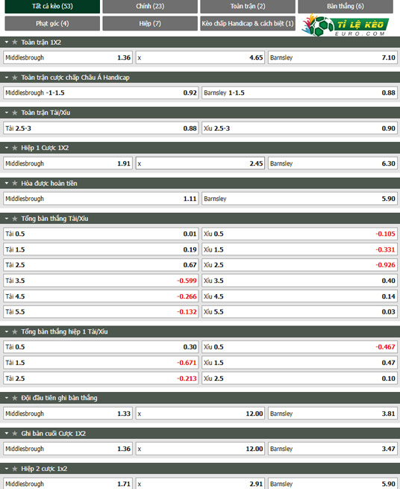Favorite the Toàn trận 1X2 star
This screenshot has height=489, width=400.
click(15, 42)
